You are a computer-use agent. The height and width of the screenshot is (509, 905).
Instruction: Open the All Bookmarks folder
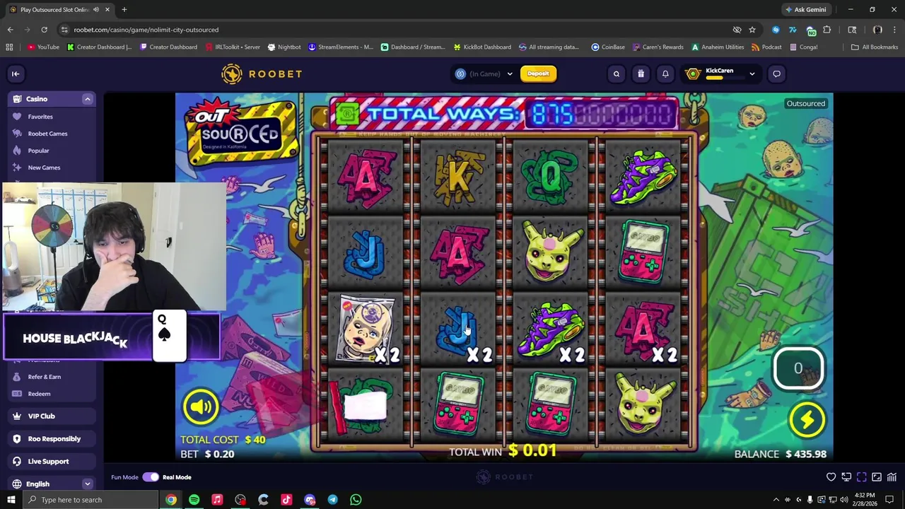(x=875, y=47)
